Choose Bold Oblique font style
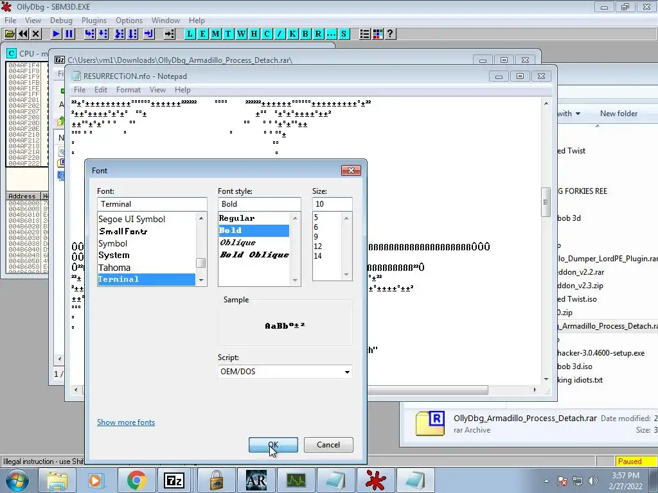Viewport: 658px width, 493px height. coord(254,255)
